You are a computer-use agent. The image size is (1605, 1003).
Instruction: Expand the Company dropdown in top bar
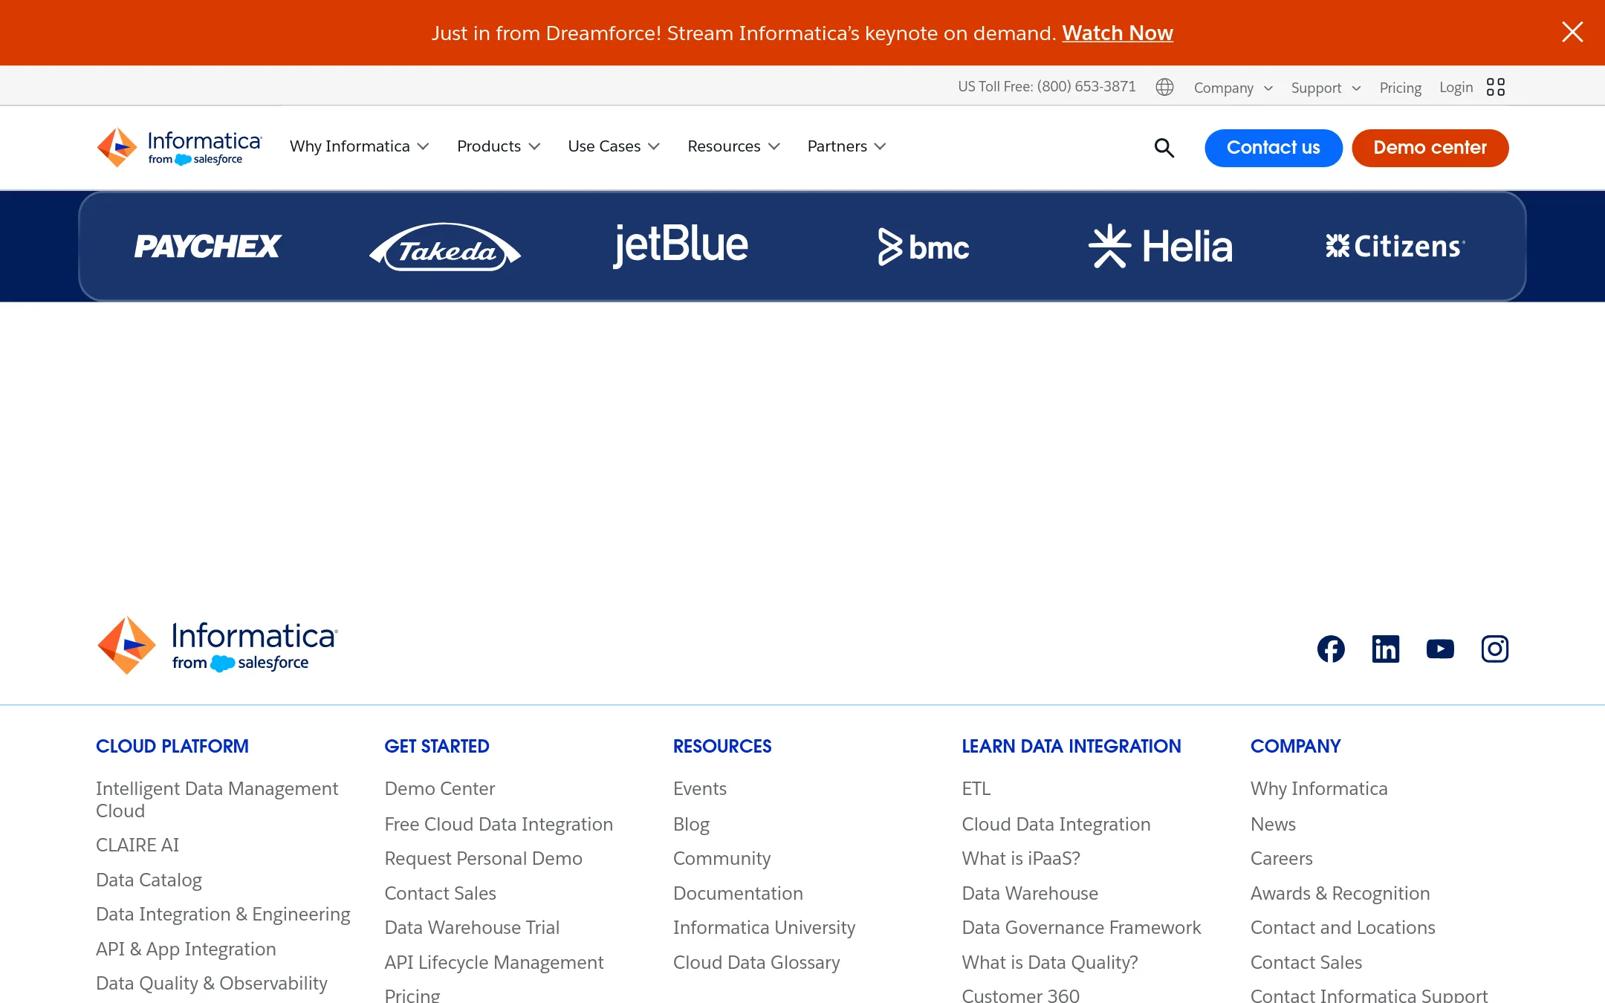[x=1233, y=88]
